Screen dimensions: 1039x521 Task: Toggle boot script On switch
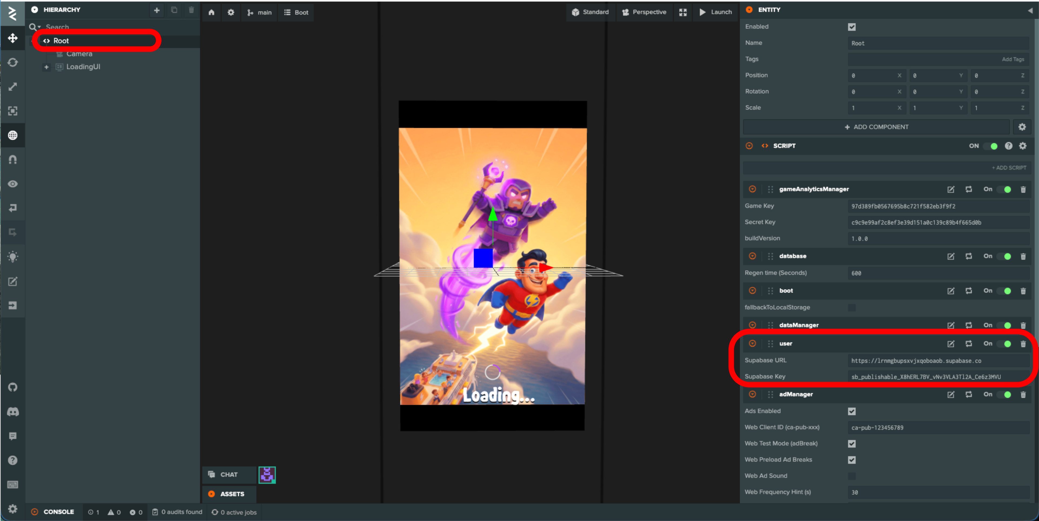[1004, 291]
